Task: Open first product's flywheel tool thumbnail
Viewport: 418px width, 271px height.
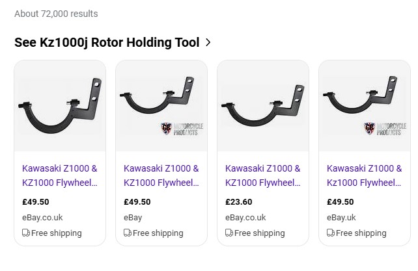Action: point(60,105)
